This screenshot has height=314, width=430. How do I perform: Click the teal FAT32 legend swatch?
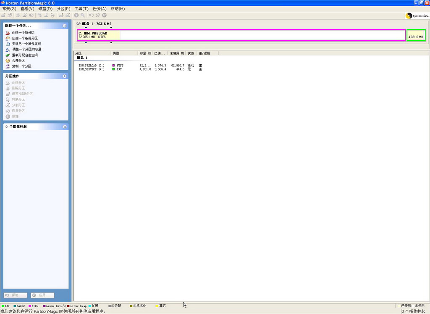point(15,306)
